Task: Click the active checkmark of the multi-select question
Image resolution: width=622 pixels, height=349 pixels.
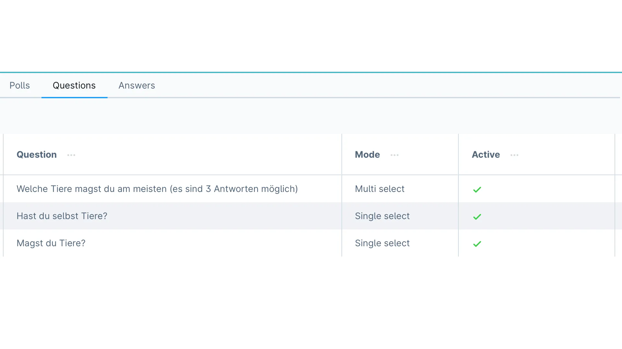Action: click(x=477, y=189)
